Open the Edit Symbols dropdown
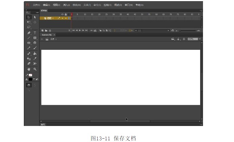 pyautogui.click(x=179, y=39)
